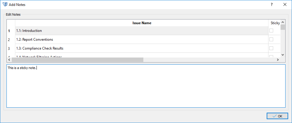Tick Sticky checkbox for 1.2: Report Conventions

(271, 40)
